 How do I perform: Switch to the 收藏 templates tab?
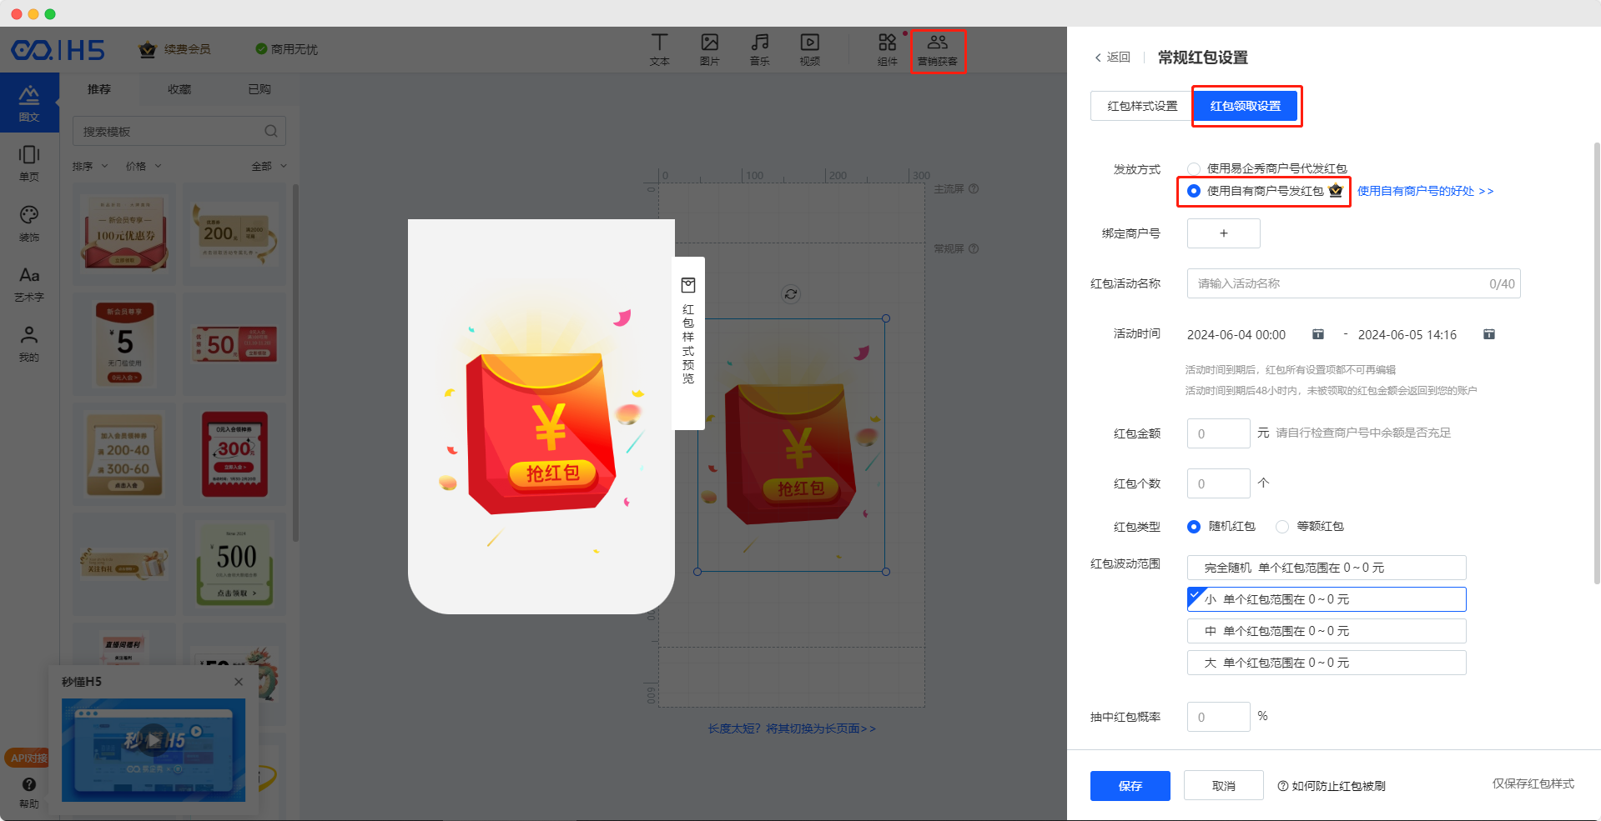[179, 89]
